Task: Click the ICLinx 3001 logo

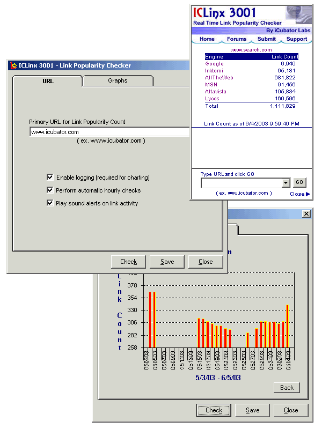Action: pyautogui.click(x=224, y=13)
